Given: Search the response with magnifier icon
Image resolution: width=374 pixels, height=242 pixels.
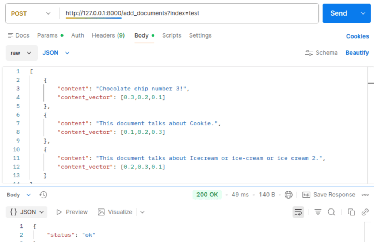Looking at the screenshot, I should tap(331, 212).
